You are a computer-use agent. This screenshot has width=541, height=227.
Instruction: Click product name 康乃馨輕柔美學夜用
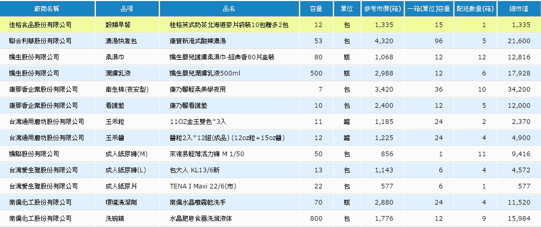pyautogui.click(x=198, y=90)
